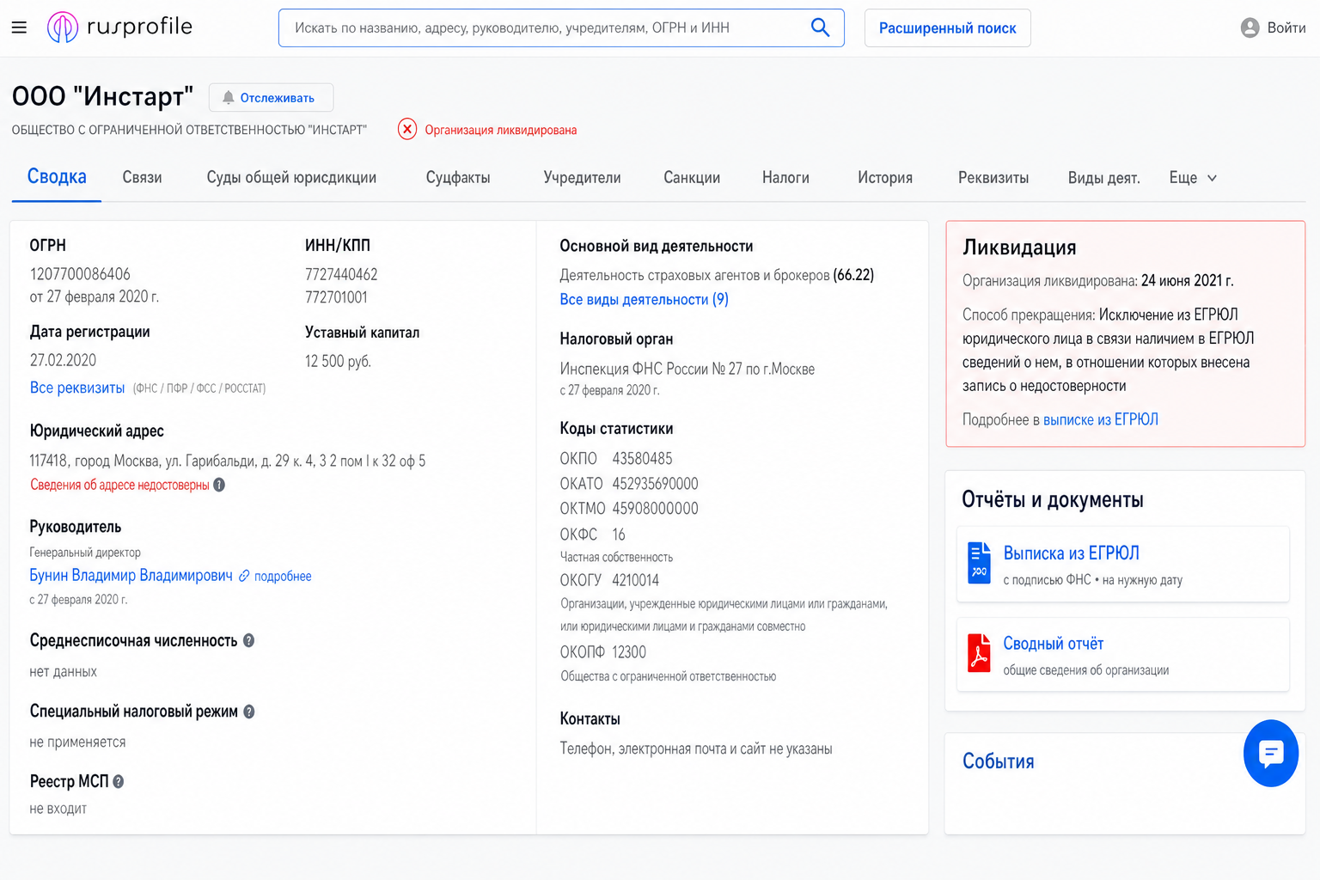Click the capital amount 12 500 руб.

[338, 361]
